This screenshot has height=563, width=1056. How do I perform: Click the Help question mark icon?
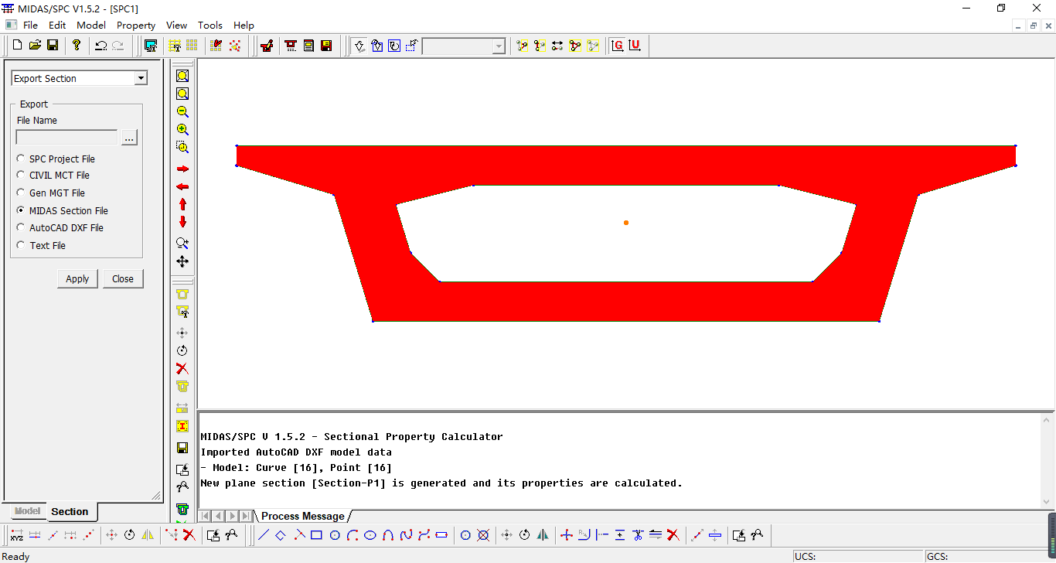click(x=77, y=46)
